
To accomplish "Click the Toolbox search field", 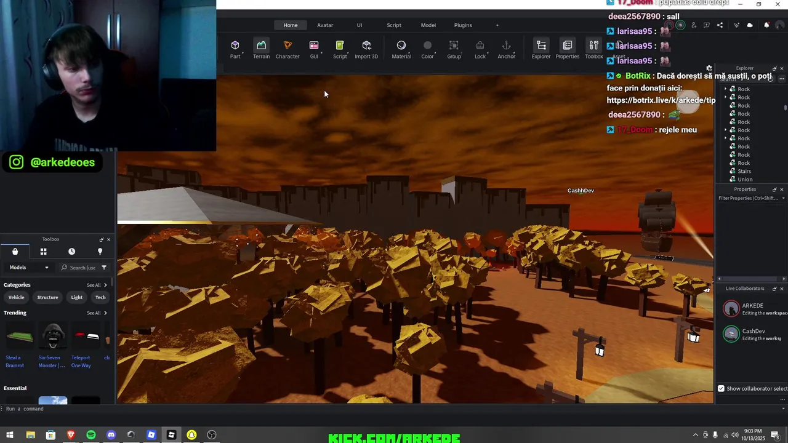I will pos(78,268).
